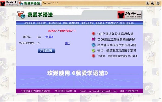The image size is (162, 102).
Task: Click the 角斗士 JiaoDouShi.com banner logo
Action: click(130, 15)
